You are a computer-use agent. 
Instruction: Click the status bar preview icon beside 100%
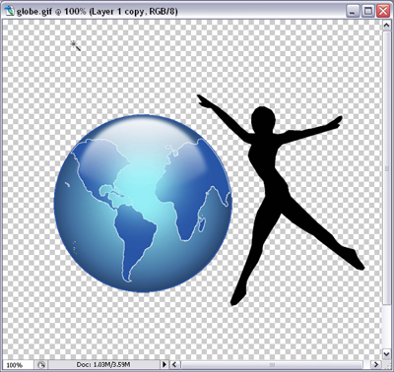pyautogui.click(x=41, y=364)
